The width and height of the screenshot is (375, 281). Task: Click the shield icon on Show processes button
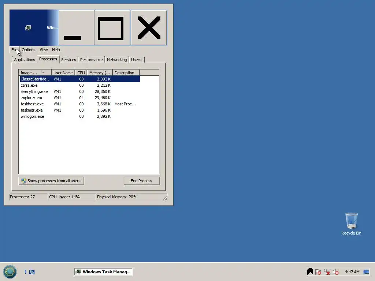click(x=23, y=181)
